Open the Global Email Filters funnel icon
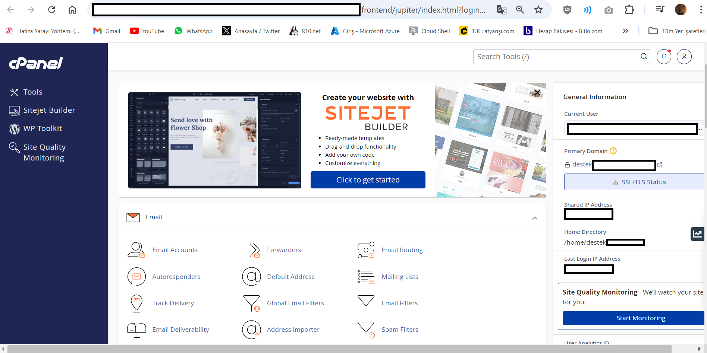707x353 pixels. [252, 303]
